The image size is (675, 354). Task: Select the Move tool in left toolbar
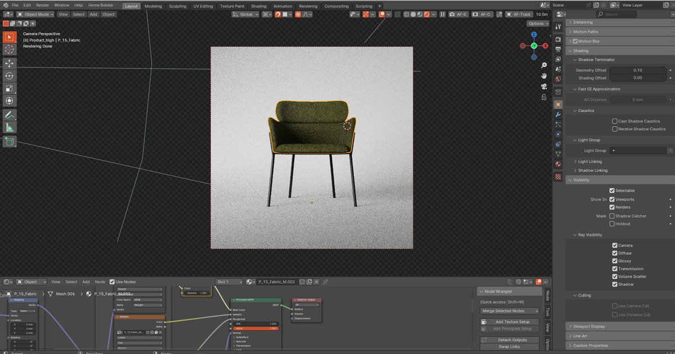click(x=10, y=63)
